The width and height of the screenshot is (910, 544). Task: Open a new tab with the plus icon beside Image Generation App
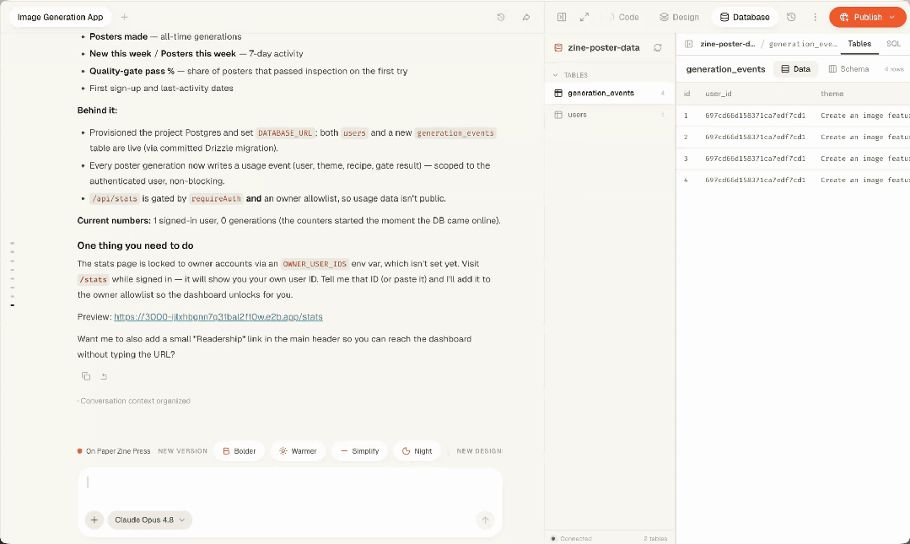pos(124,18)
